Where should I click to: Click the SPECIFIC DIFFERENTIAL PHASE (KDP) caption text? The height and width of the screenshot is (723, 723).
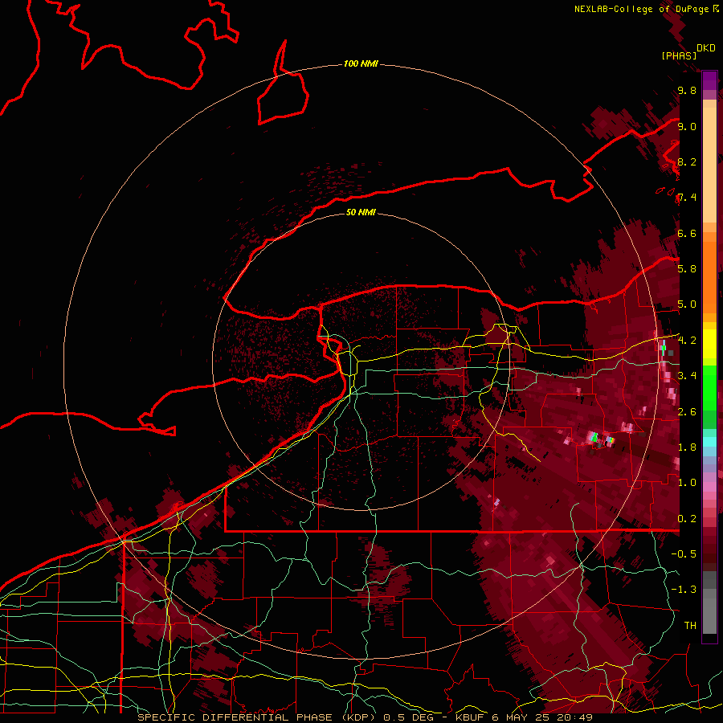pos(255,717)
